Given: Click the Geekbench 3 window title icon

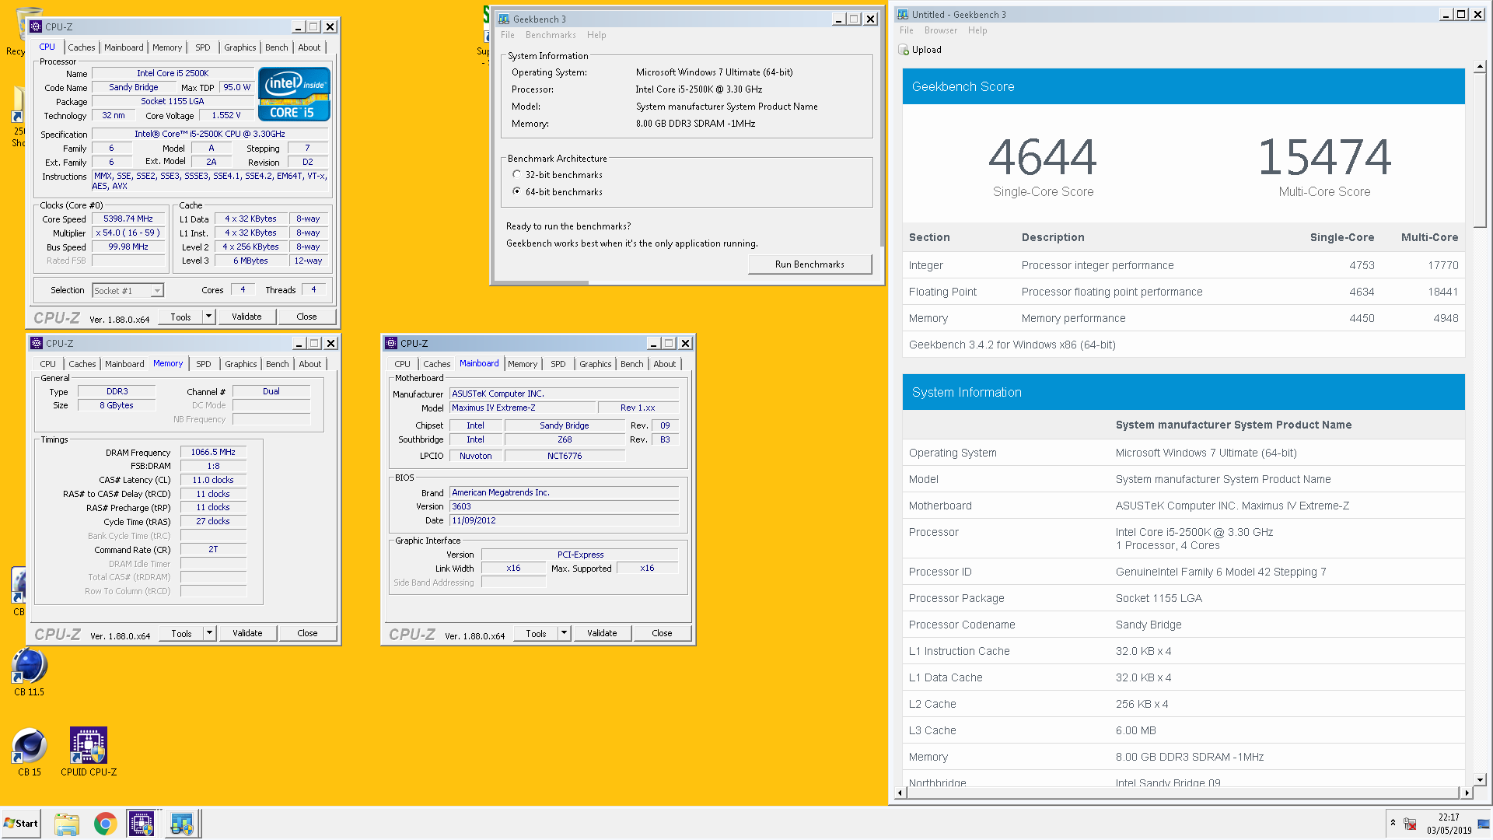Looking at the screenshot, I should [x=504, y=19].
